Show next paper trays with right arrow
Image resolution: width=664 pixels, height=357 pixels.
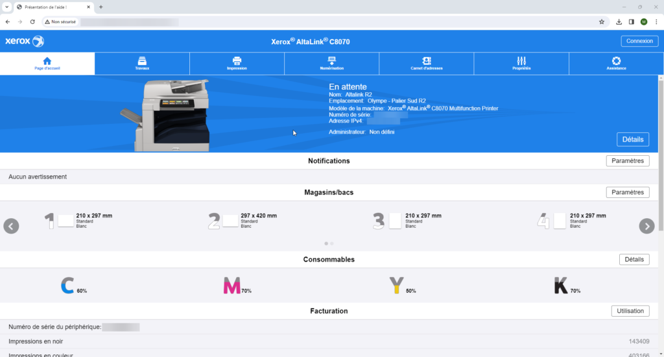point(646,226)
